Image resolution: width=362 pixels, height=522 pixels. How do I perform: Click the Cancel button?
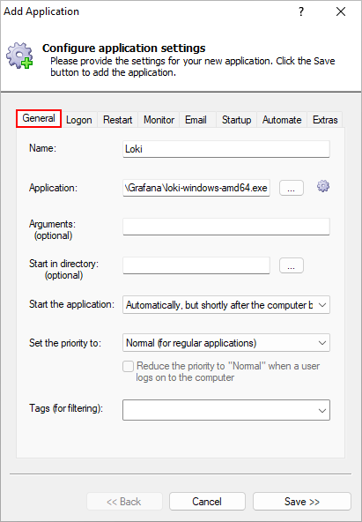coord(207,502)
